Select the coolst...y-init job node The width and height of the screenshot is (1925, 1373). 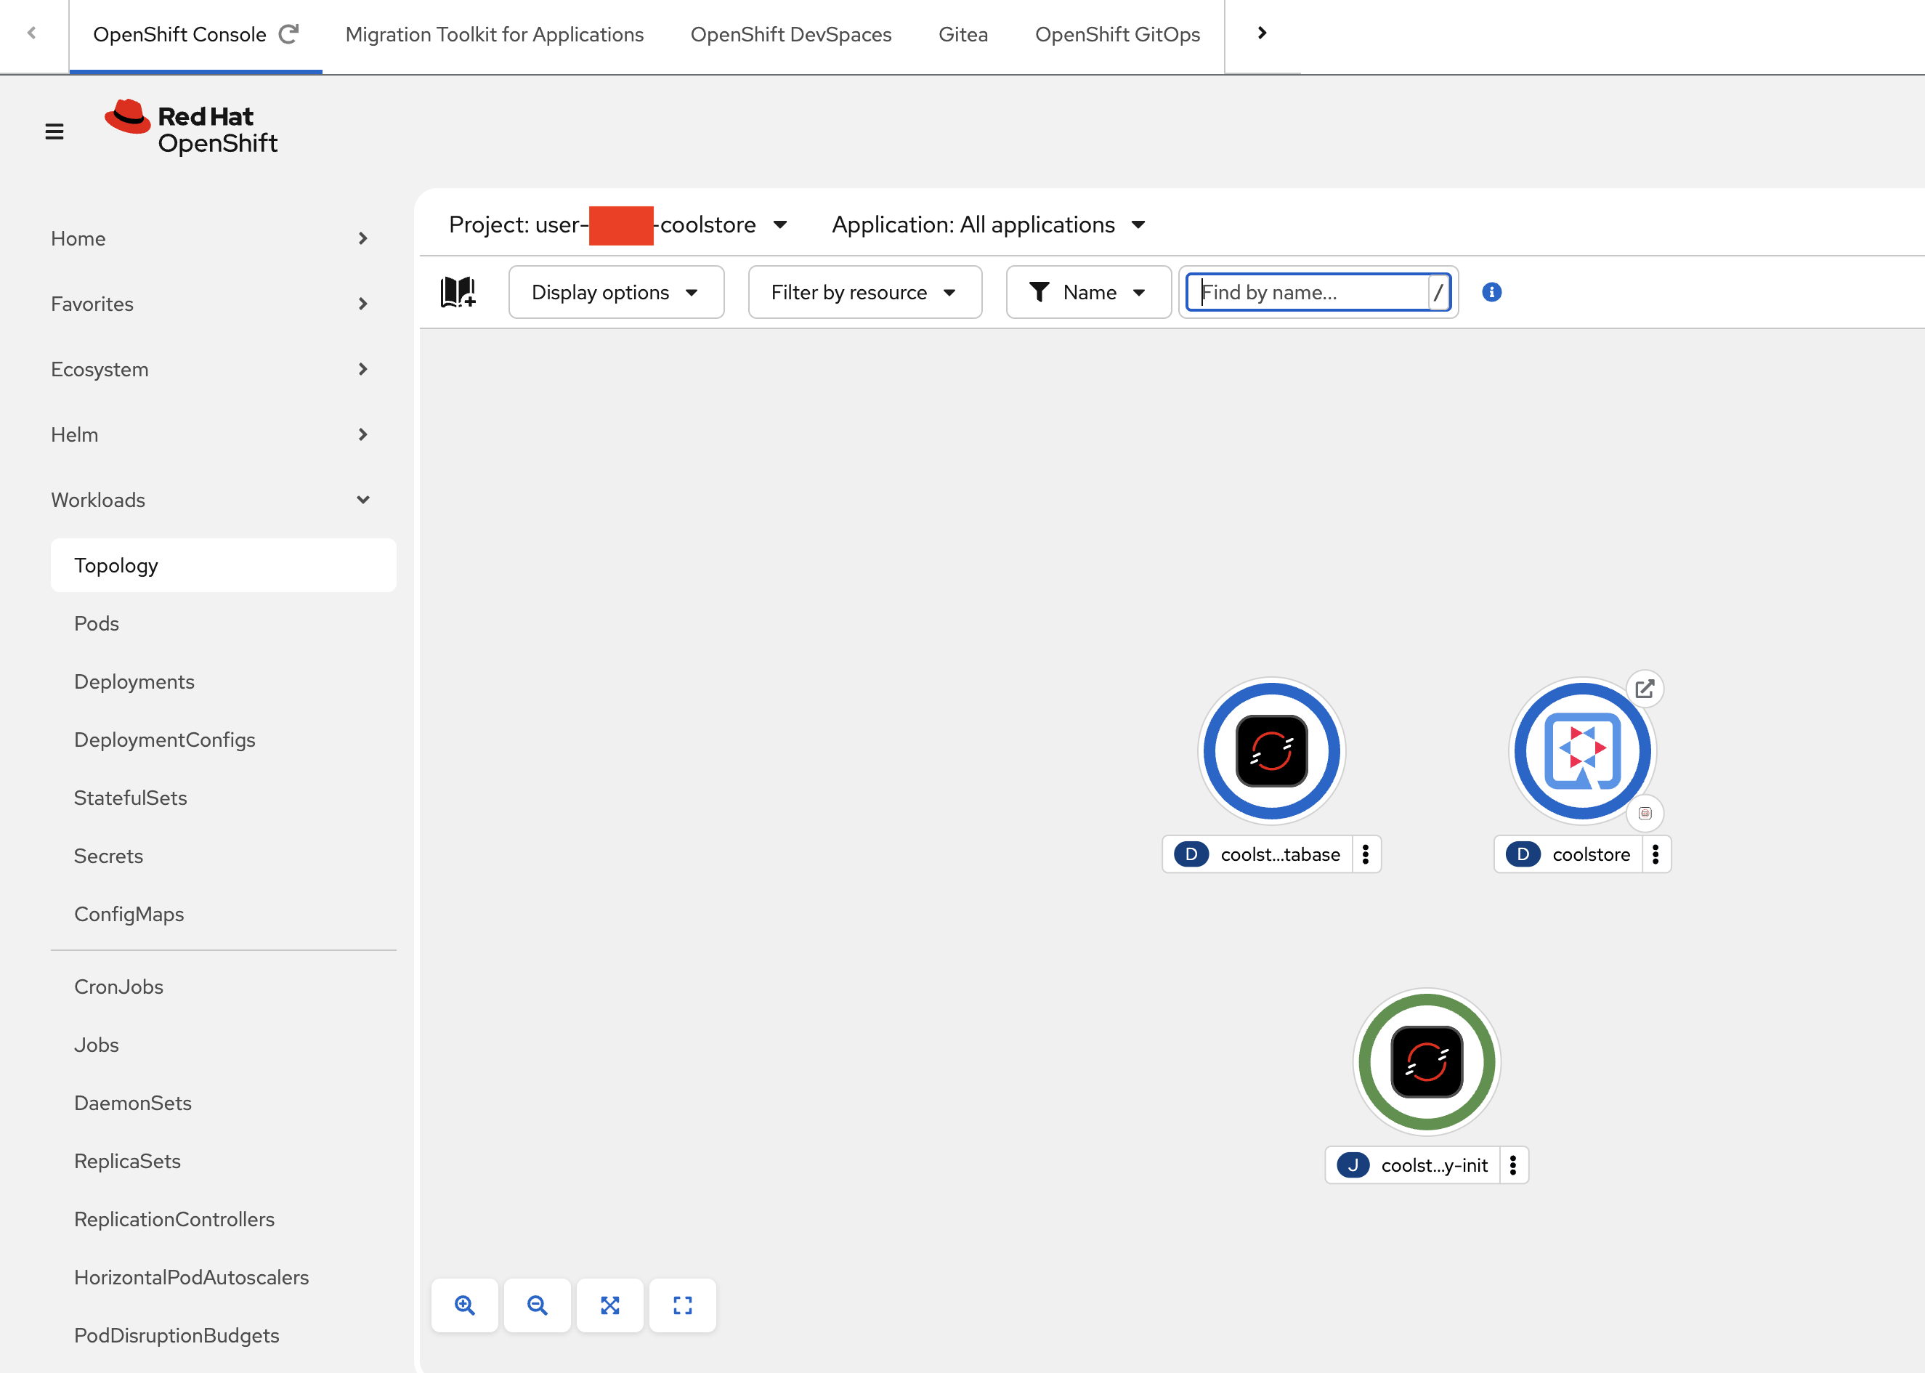pyautogui.click(x=1426, y=1061)
